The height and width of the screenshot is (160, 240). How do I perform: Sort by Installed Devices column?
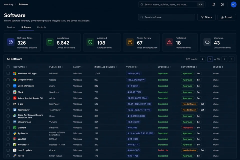105,67
